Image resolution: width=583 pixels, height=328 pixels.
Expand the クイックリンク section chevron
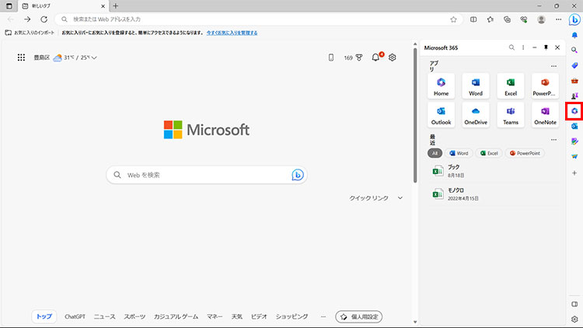pyautogui.click(x=400, y=198)
